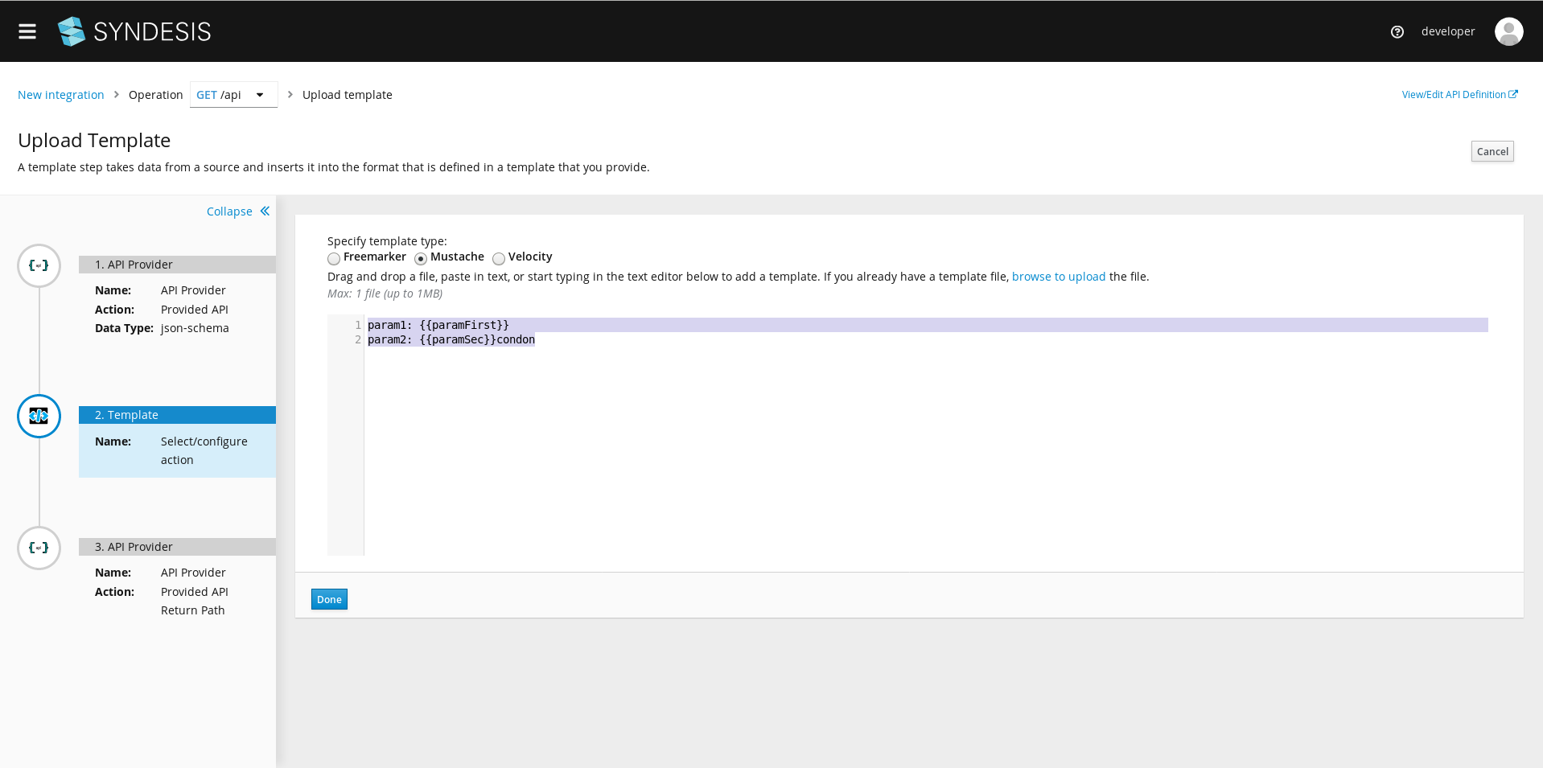Cancel the template upload
1543x768 pixels.
1492,151
